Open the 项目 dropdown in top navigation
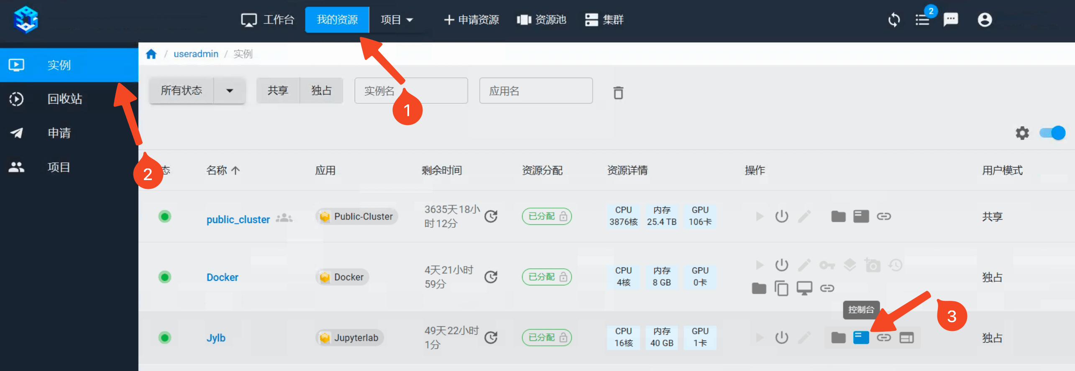This screenshot has width=1075, height=371. click(x=397, y=20)
